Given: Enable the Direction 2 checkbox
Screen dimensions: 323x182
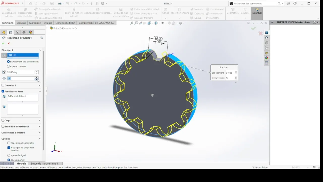Looking at the screenshot, I should tap(3, 85).
